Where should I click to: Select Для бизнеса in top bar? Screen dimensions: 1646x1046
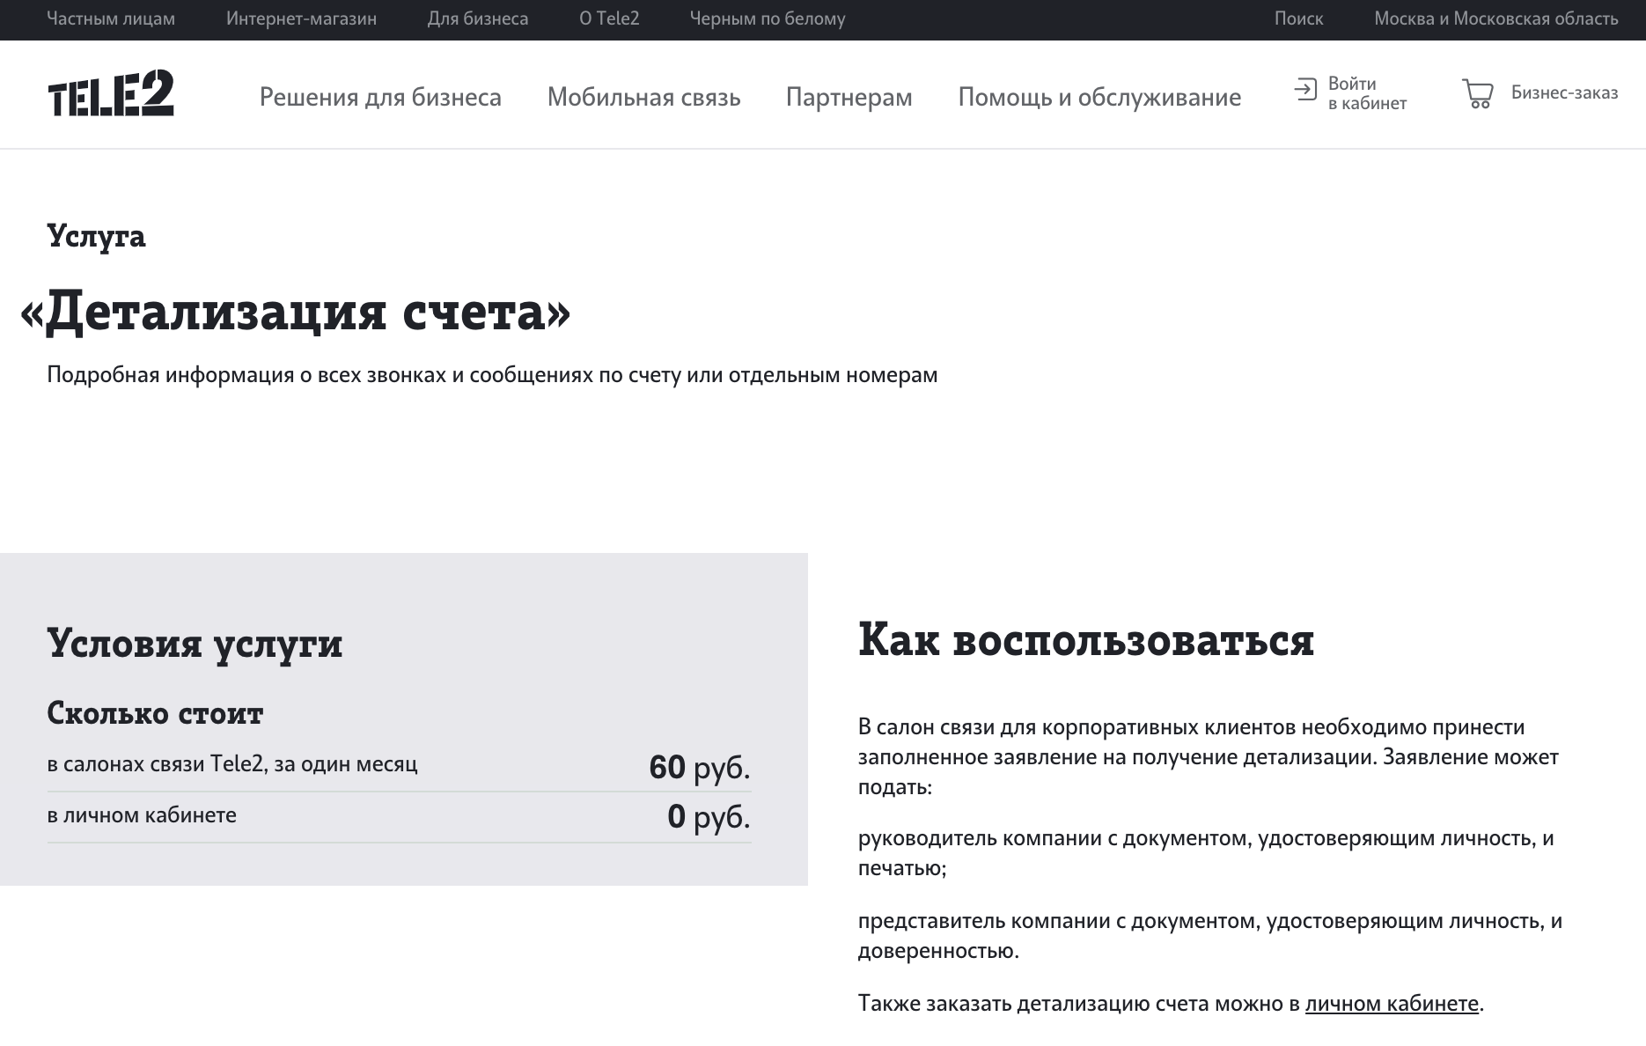pos(478,18)
